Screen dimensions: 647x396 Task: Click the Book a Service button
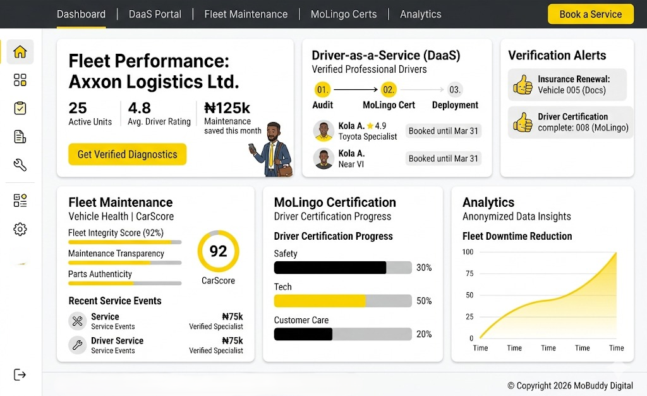(590, 14)
